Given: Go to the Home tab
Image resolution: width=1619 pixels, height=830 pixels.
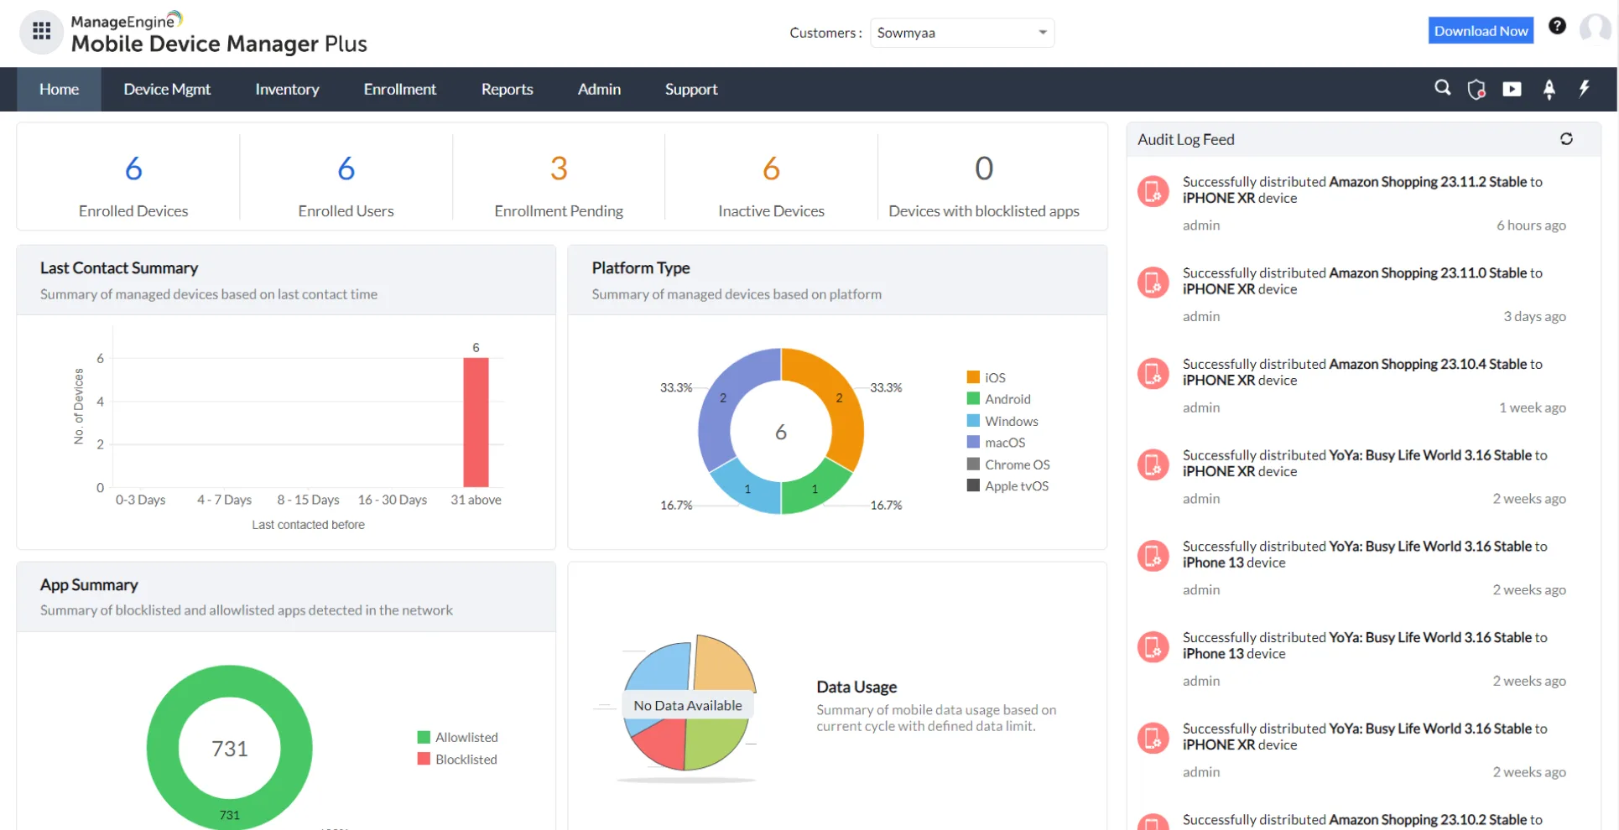Looking at the screenshot, I should [59, 89].
